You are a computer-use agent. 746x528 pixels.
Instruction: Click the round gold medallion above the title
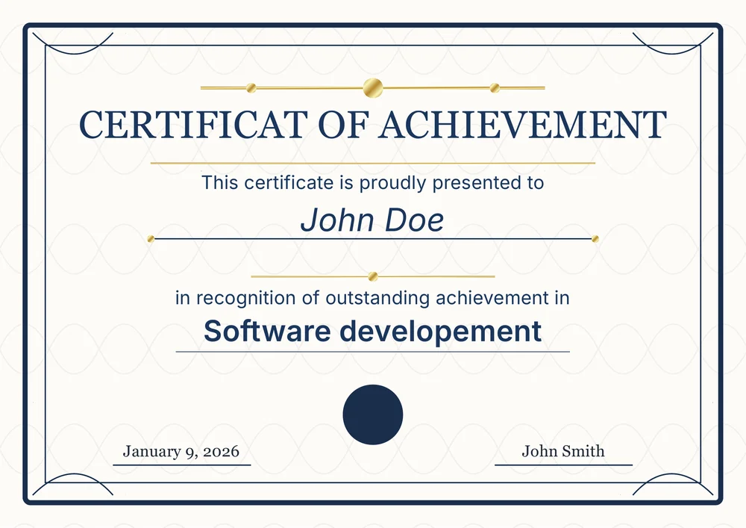[373, 86]
